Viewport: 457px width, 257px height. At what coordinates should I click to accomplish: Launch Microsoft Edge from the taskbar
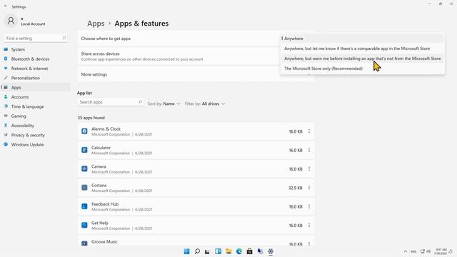(x=239, y=251)
